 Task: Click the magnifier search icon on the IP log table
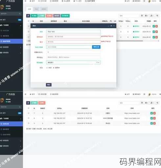pyautogui.click(x=157, y=103)
